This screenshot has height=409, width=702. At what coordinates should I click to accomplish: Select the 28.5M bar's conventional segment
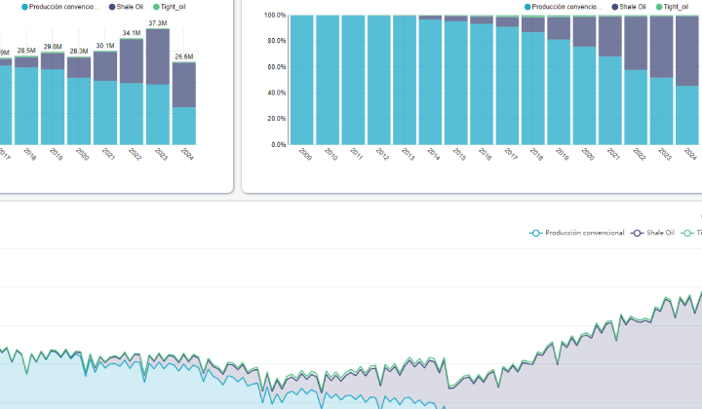click(x=26, y=106)
